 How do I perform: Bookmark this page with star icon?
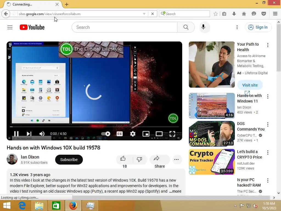(216, 14)
